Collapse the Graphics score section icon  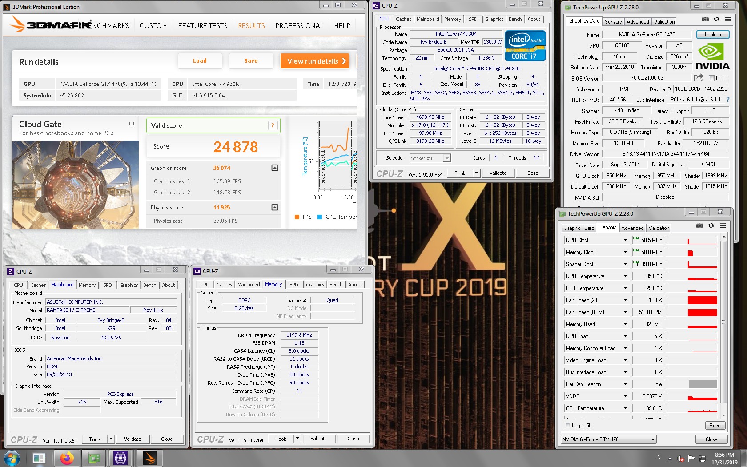click(x=275, y=168)
